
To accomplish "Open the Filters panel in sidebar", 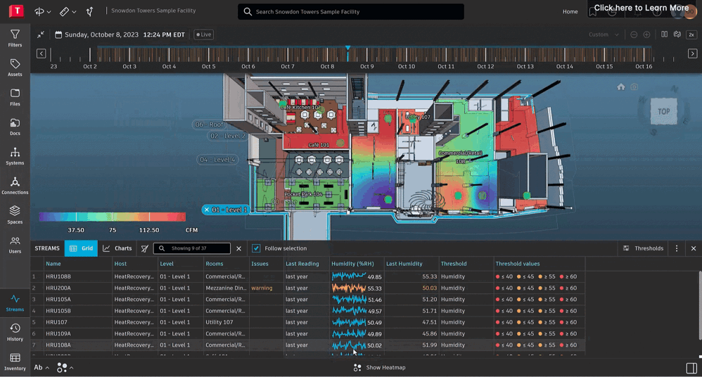I will pos(15,38).
